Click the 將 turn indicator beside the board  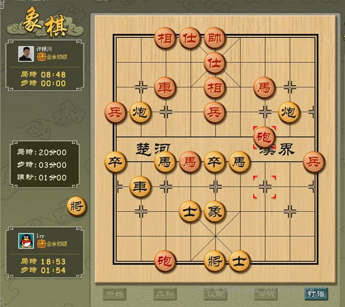pyautogui.click(x=77, y=206)
